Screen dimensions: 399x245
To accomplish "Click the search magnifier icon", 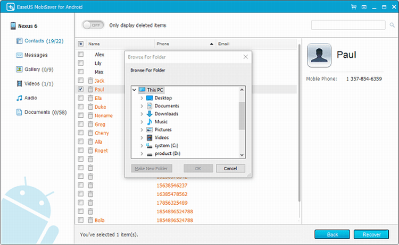I will click(391, 25).
